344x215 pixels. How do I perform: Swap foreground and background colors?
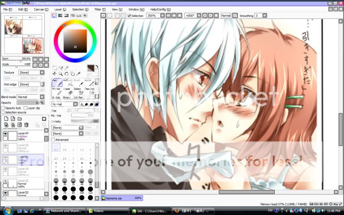click(97, 66)
